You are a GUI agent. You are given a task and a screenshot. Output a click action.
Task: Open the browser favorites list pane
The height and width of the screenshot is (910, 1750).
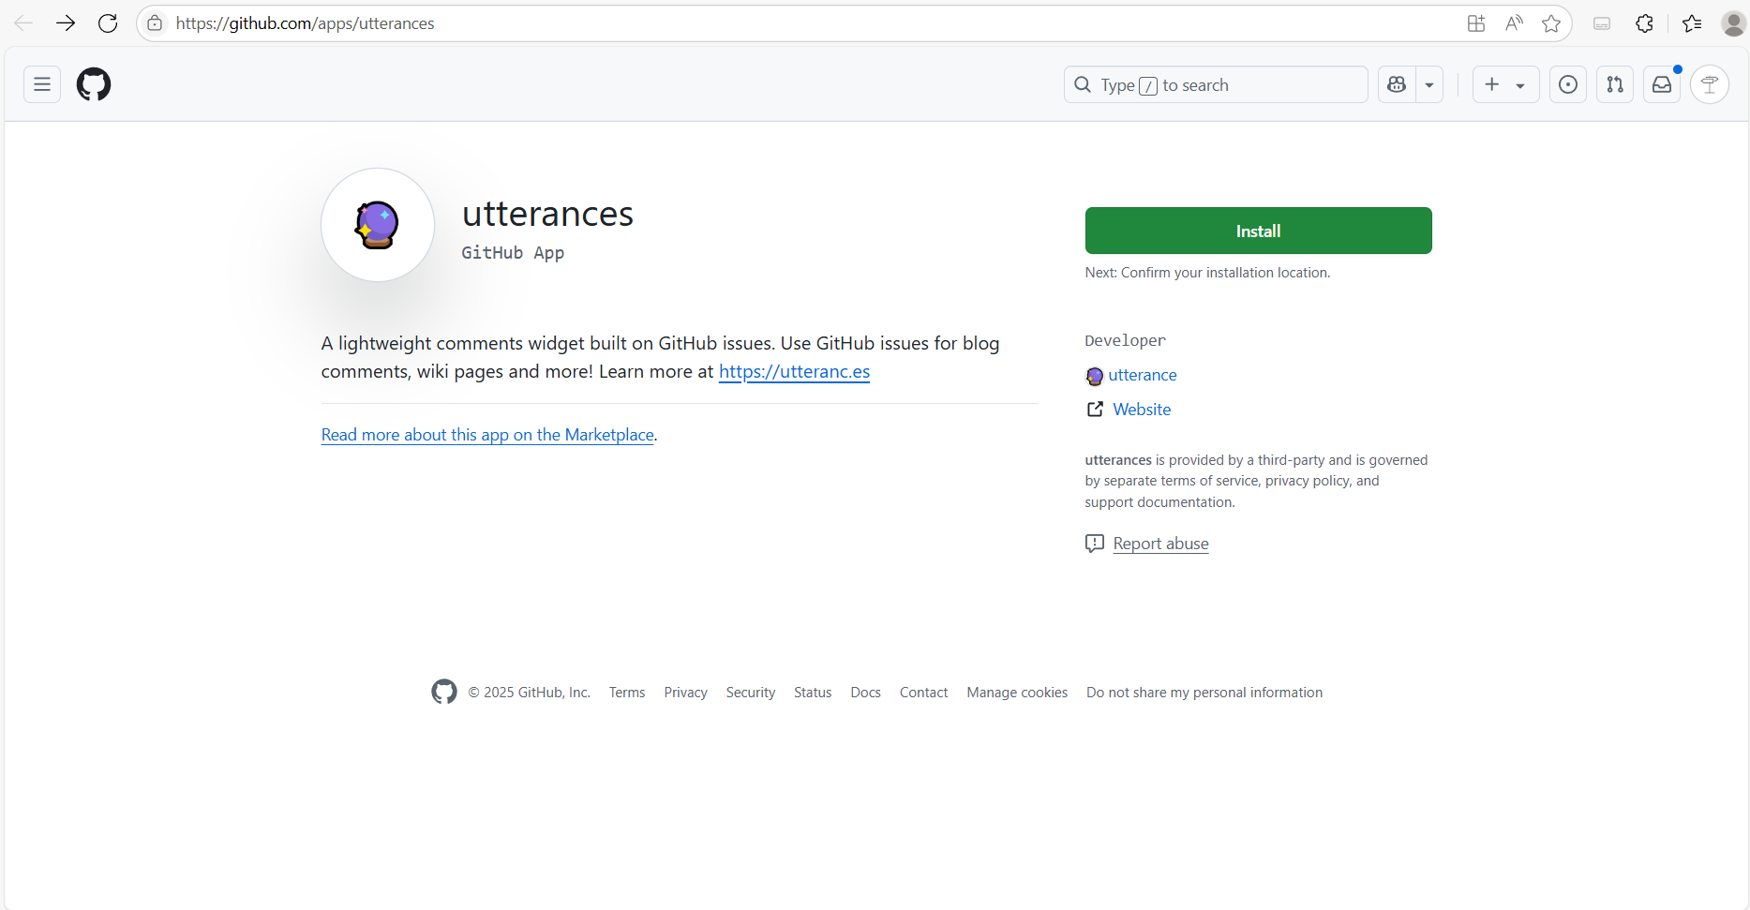point(1692,23)
